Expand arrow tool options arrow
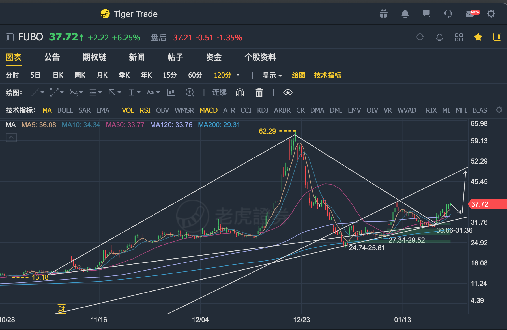Screen dimensions: 507x330 [119, 92]
